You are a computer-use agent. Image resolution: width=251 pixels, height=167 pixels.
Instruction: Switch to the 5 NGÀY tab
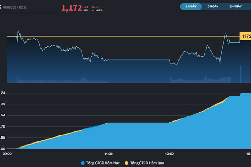[x=213, y=6]
